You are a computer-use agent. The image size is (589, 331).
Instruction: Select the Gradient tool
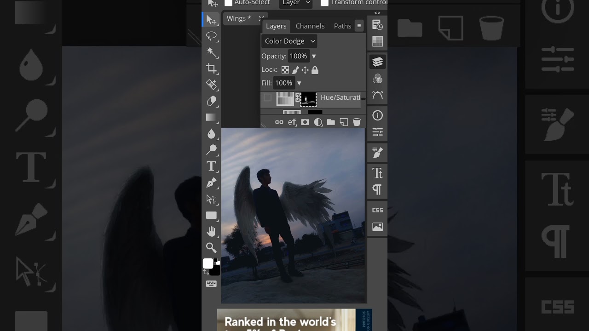[212, 117]
